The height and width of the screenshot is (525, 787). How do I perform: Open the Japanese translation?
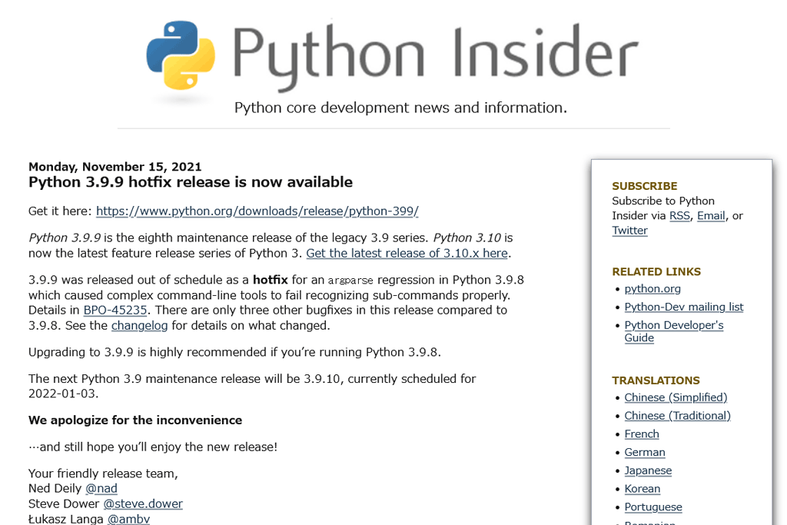[x=648, y=470]
